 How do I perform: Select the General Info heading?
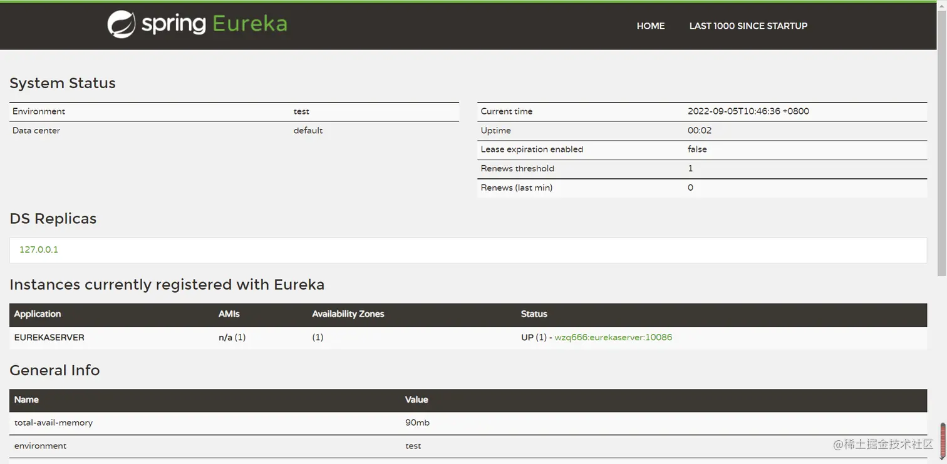point(54,370)
